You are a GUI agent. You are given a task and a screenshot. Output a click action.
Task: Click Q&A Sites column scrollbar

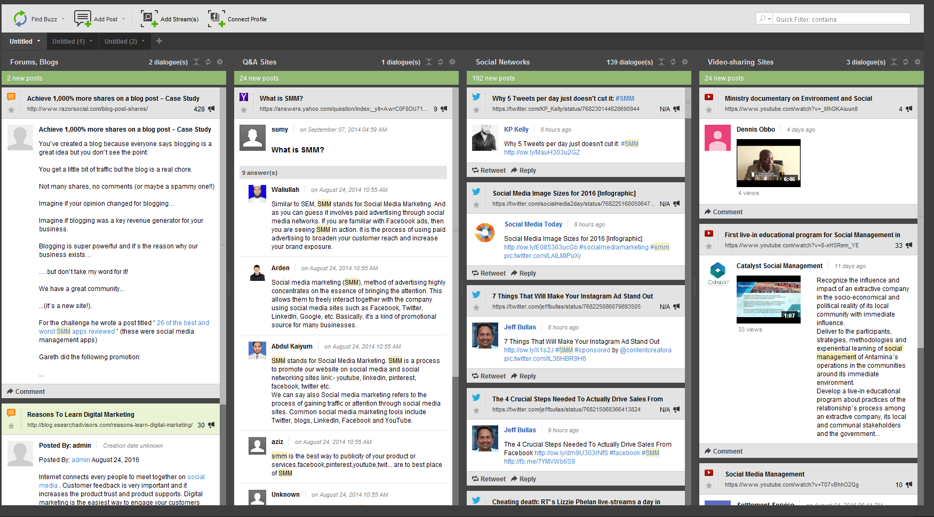click(x=456, y=232)
